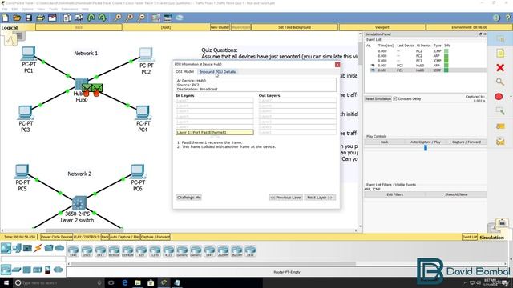Click the Copy toolbar icon
The width and height of the screenshot is (513, 288).
(67, 18)
